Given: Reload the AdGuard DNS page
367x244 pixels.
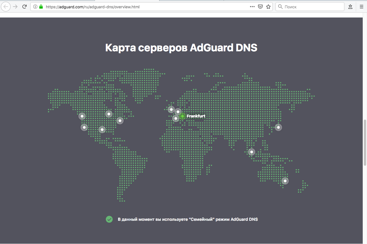Looking at the screenshot, I should [x=25, y=7].
